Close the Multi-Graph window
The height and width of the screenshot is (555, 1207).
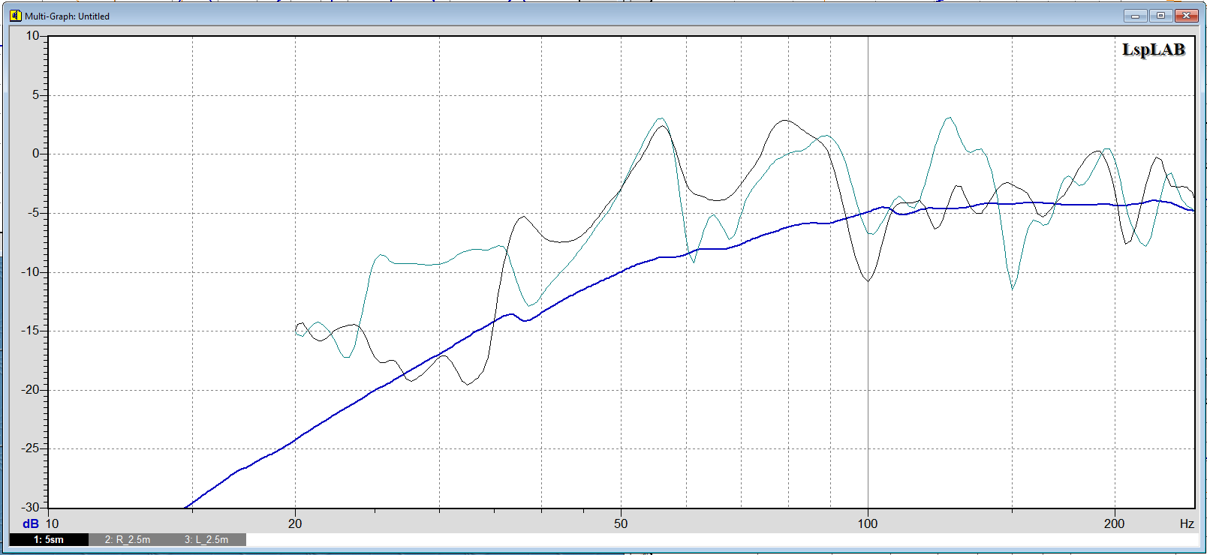(1187, 16)
